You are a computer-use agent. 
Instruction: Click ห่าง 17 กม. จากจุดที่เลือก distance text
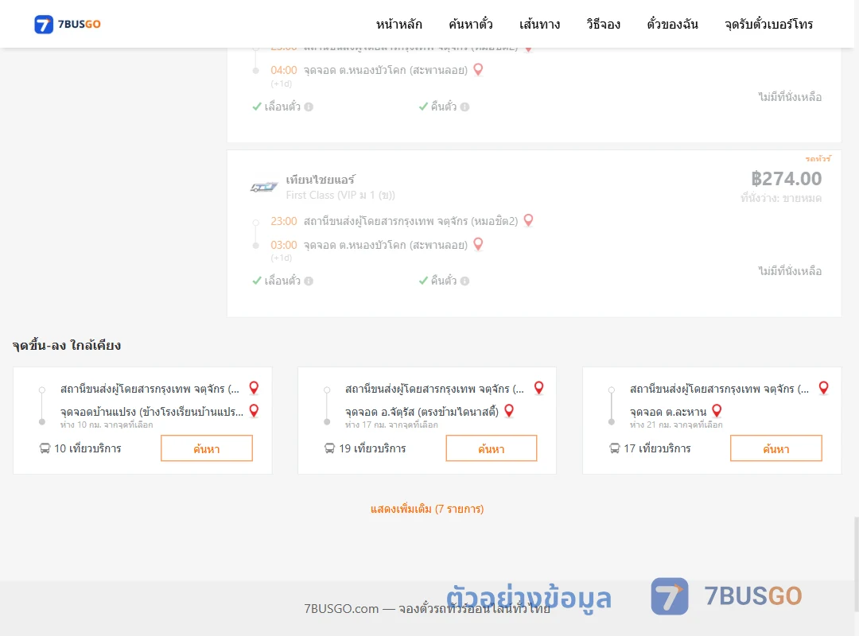coord(391,425)
